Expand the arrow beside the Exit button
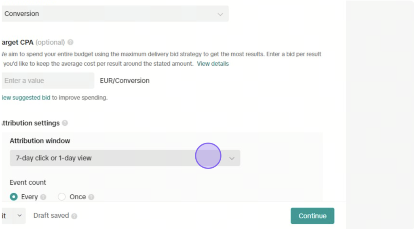This screenshot has width=414, height=229. [19, 215]
